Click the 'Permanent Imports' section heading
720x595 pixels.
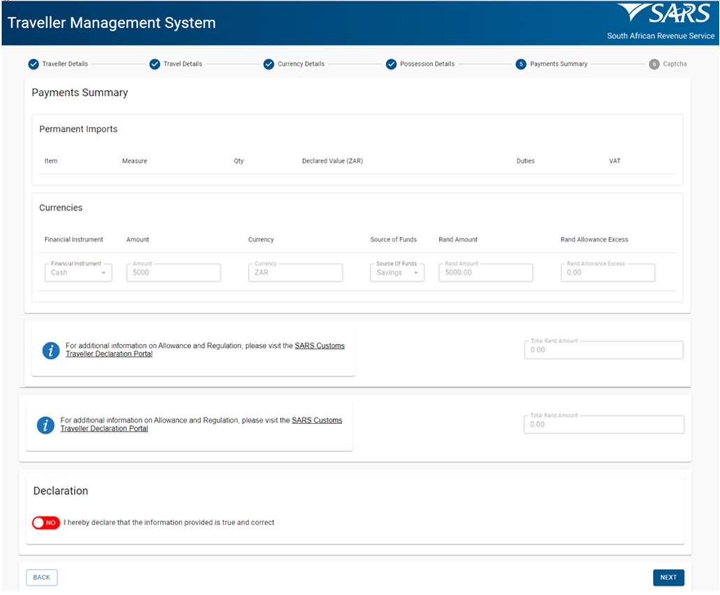(78, 129)
